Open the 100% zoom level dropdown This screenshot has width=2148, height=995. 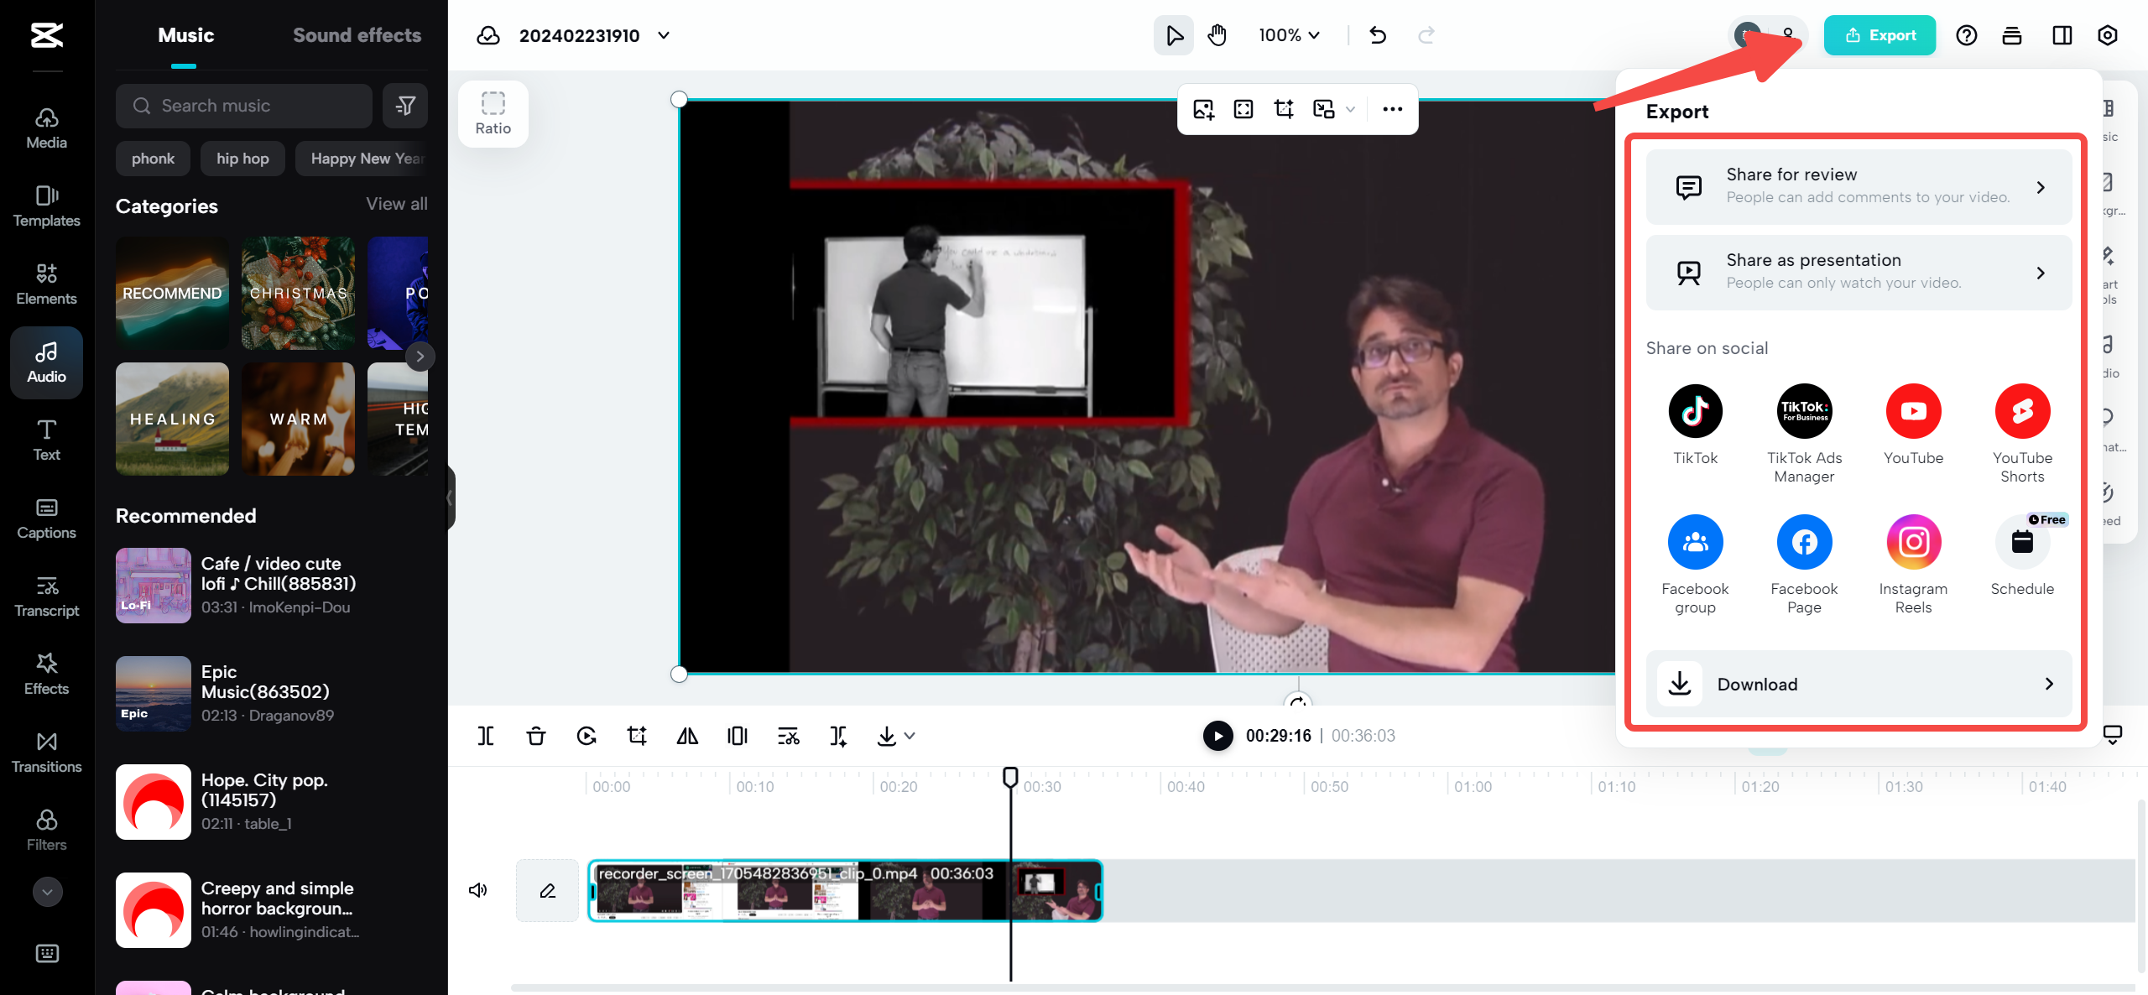1288,35
